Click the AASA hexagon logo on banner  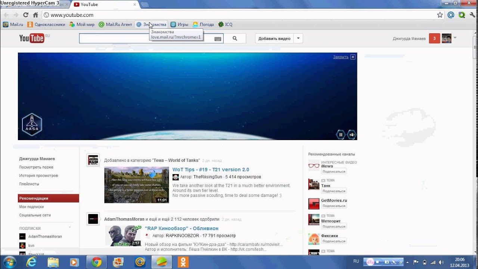click(32, 124)
